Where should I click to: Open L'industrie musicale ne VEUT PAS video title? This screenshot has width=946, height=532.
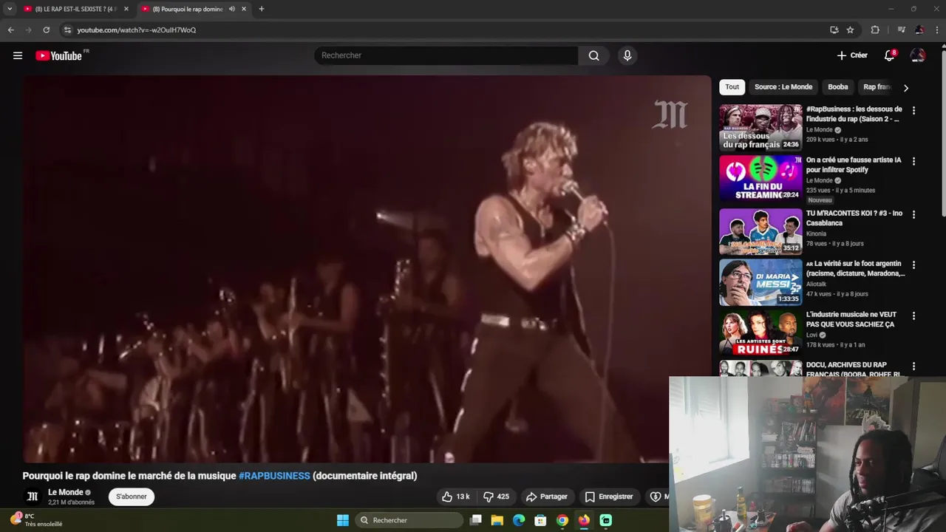click(851, 319)
